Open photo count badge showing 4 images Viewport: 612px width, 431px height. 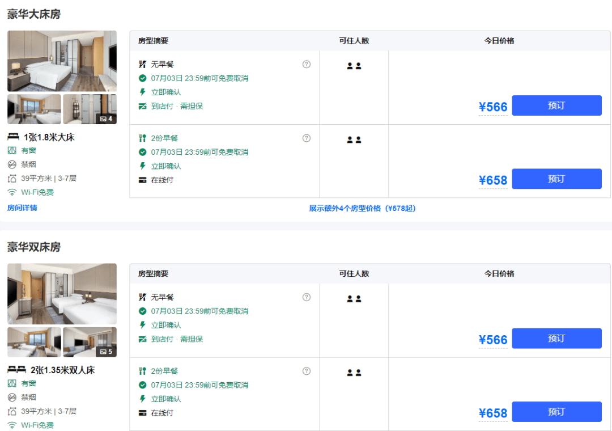pyautogui.click(x=106, y=119)
